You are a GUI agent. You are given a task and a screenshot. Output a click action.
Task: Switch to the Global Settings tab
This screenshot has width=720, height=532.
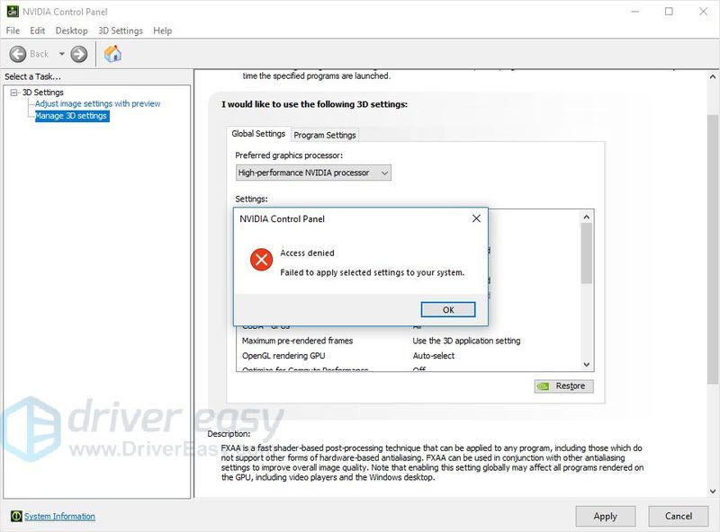point(258,134)
